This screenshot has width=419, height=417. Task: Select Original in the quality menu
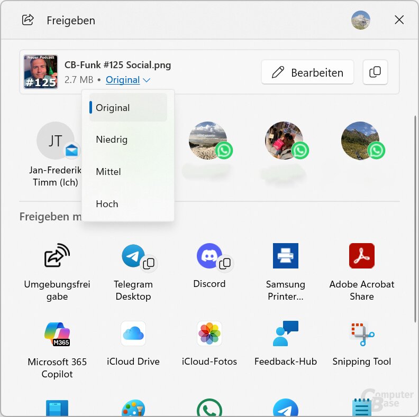[128, 108]
